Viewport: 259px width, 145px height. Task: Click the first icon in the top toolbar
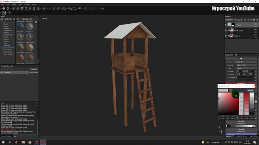tap(4, 8)
